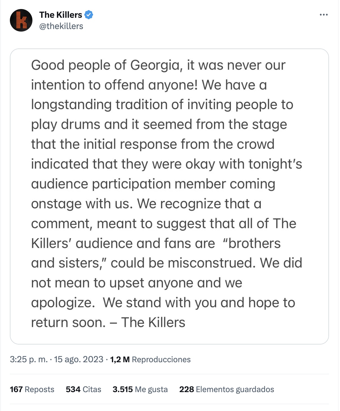This screenshot has height=411, width=340.
Task: Open the 534 Citas list
Action: pyautogui.click(x=83, y=389)
